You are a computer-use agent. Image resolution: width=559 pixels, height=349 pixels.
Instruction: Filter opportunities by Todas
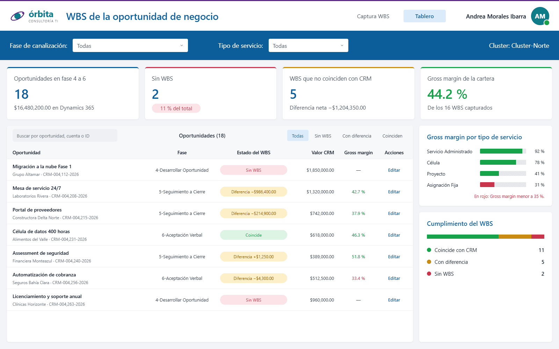(298, 136)
